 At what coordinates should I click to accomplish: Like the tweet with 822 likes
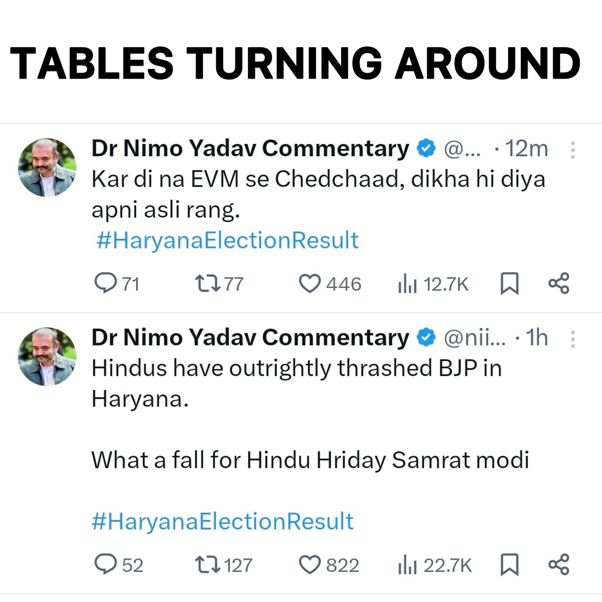(310, 564)
